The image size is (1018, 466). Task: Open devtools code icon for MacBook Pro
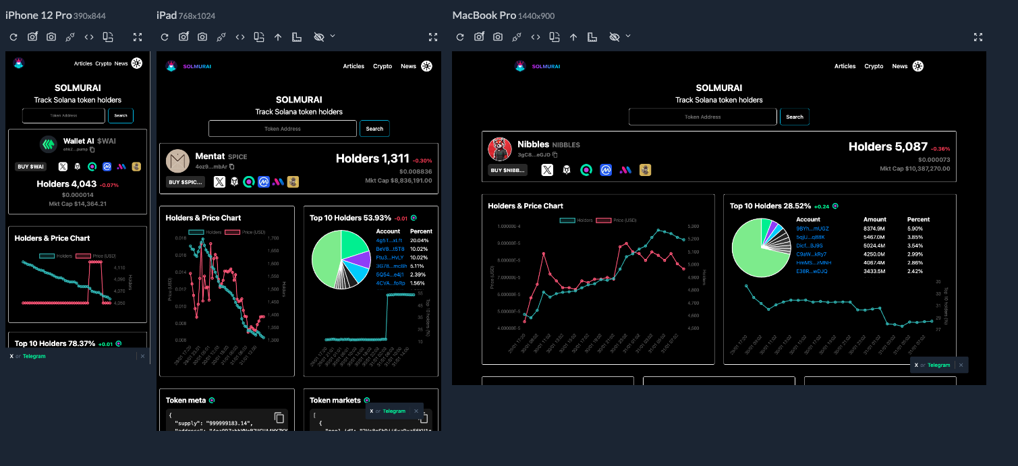[x=535, y=37]
